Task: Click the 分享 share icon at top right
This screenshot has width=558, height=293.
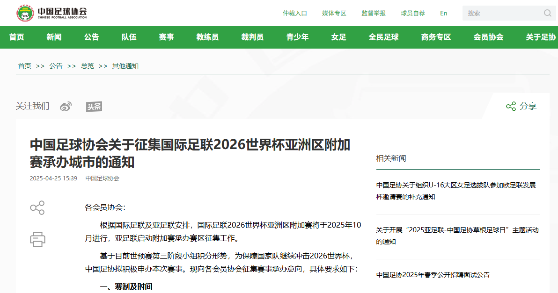Action: tap(511, 106)
